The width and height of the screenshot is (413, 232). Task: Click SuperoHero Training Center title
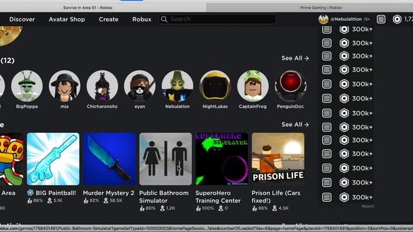tap(218, 197)
